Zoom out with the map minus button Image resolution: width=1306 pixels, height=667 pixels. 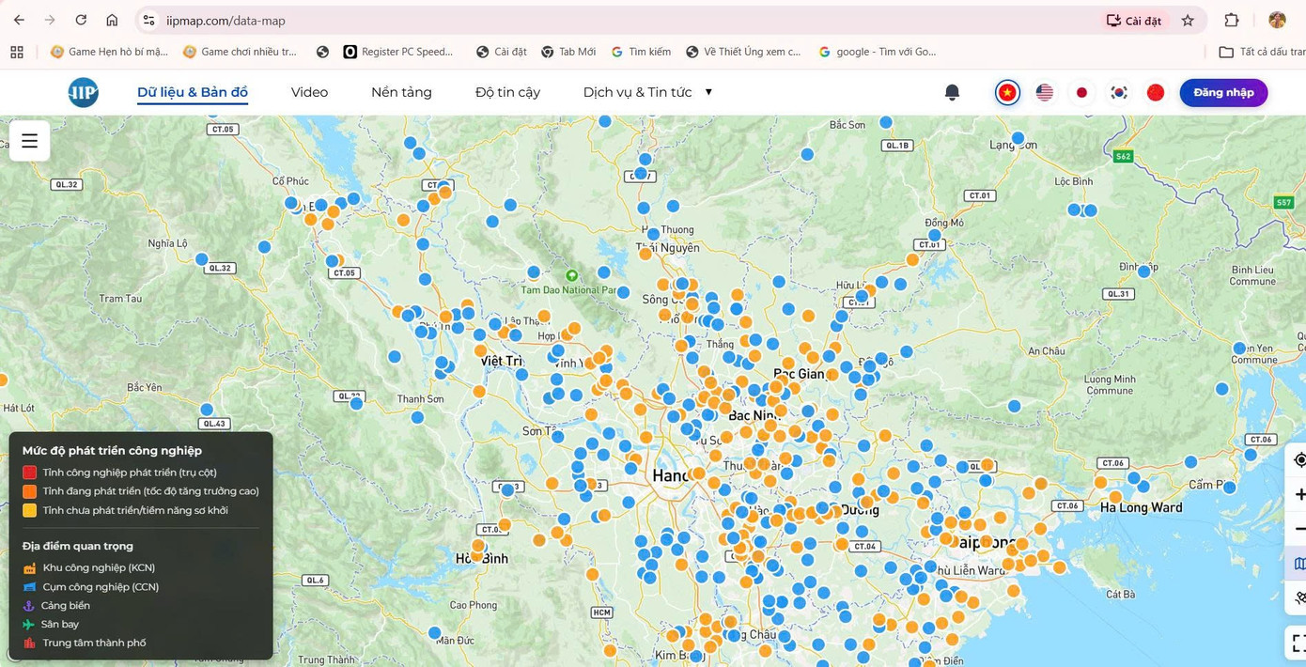point(1299,529)
